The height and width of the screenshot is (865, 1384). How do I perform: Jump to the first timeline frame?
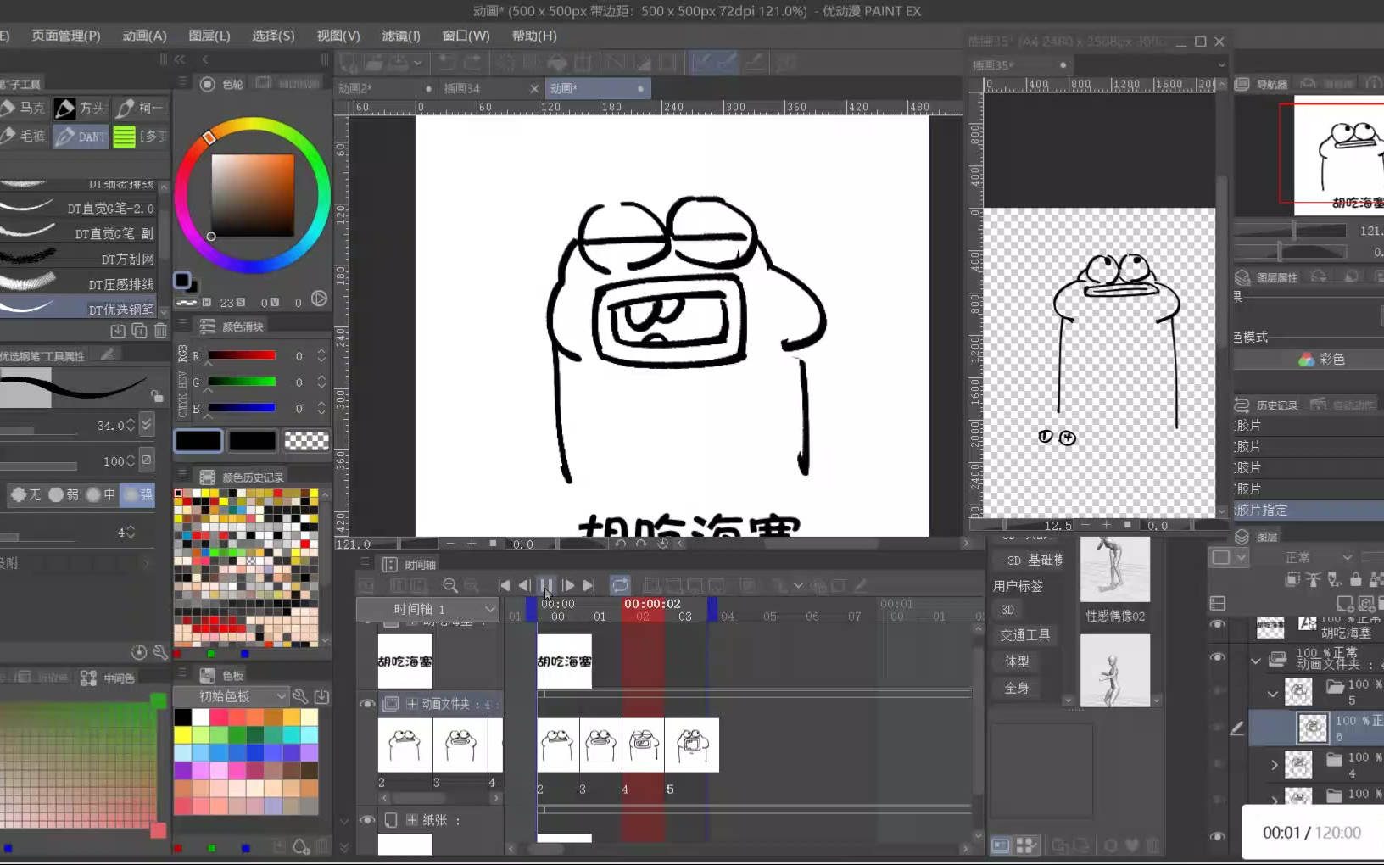point(504,586)
